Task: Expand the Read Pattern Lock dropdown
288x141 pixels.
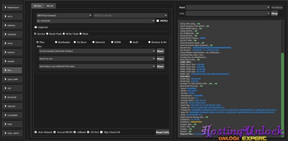Action: pos(97,67)
